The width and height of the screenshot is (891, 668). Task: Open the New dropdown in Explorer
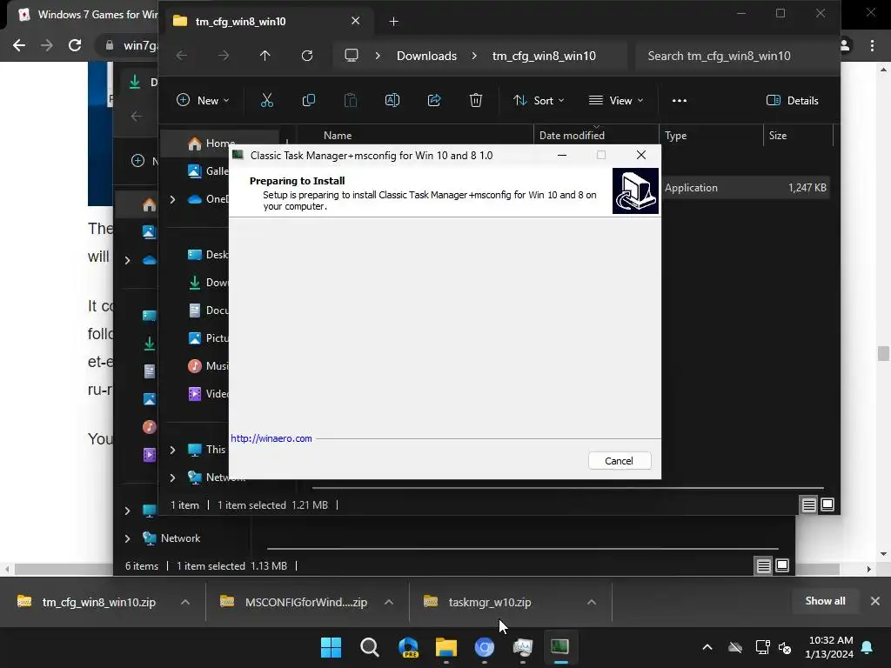(x=202, y=101)
